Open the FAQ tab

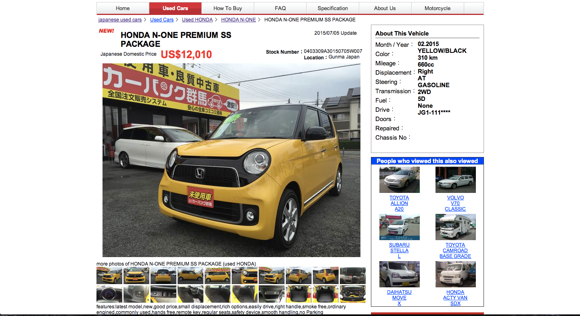pos(280,8)
